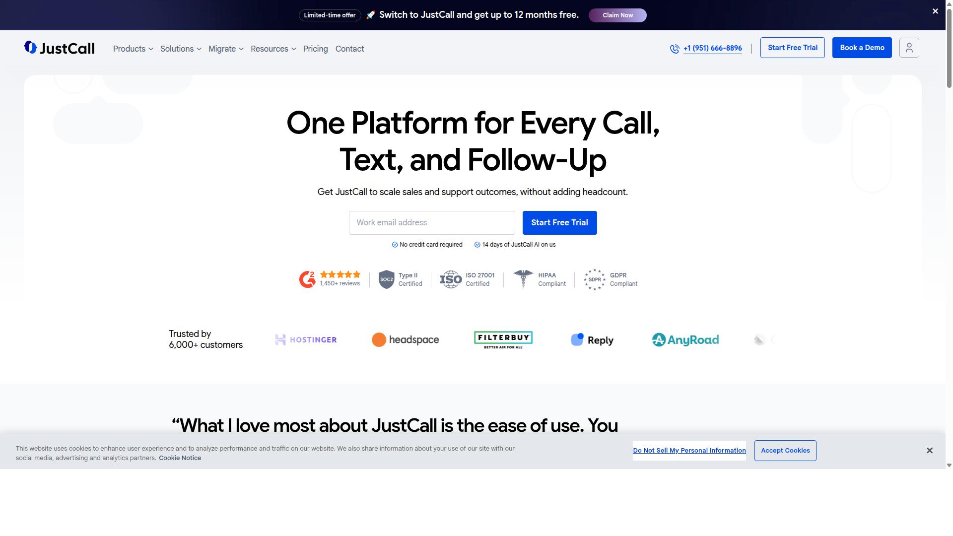This screenshot has height=536, width=953.
Task: Expand the Products menu
Action: pos(133,49)
